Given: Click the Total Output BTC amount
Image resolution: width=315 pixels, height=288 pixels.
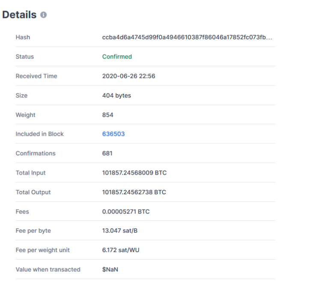Looking at the screenshot, I should (134, 192).
